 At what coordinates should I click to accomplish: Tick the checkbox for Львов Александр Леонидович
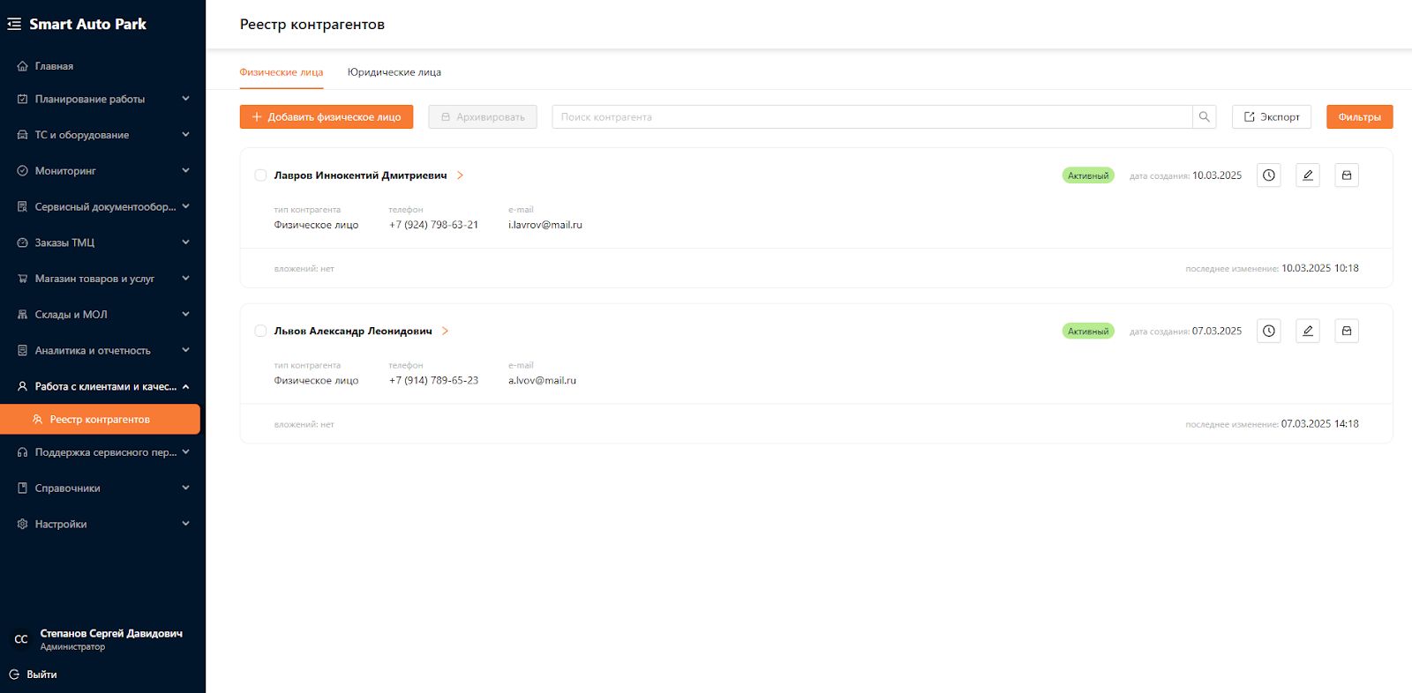point(260,332)
